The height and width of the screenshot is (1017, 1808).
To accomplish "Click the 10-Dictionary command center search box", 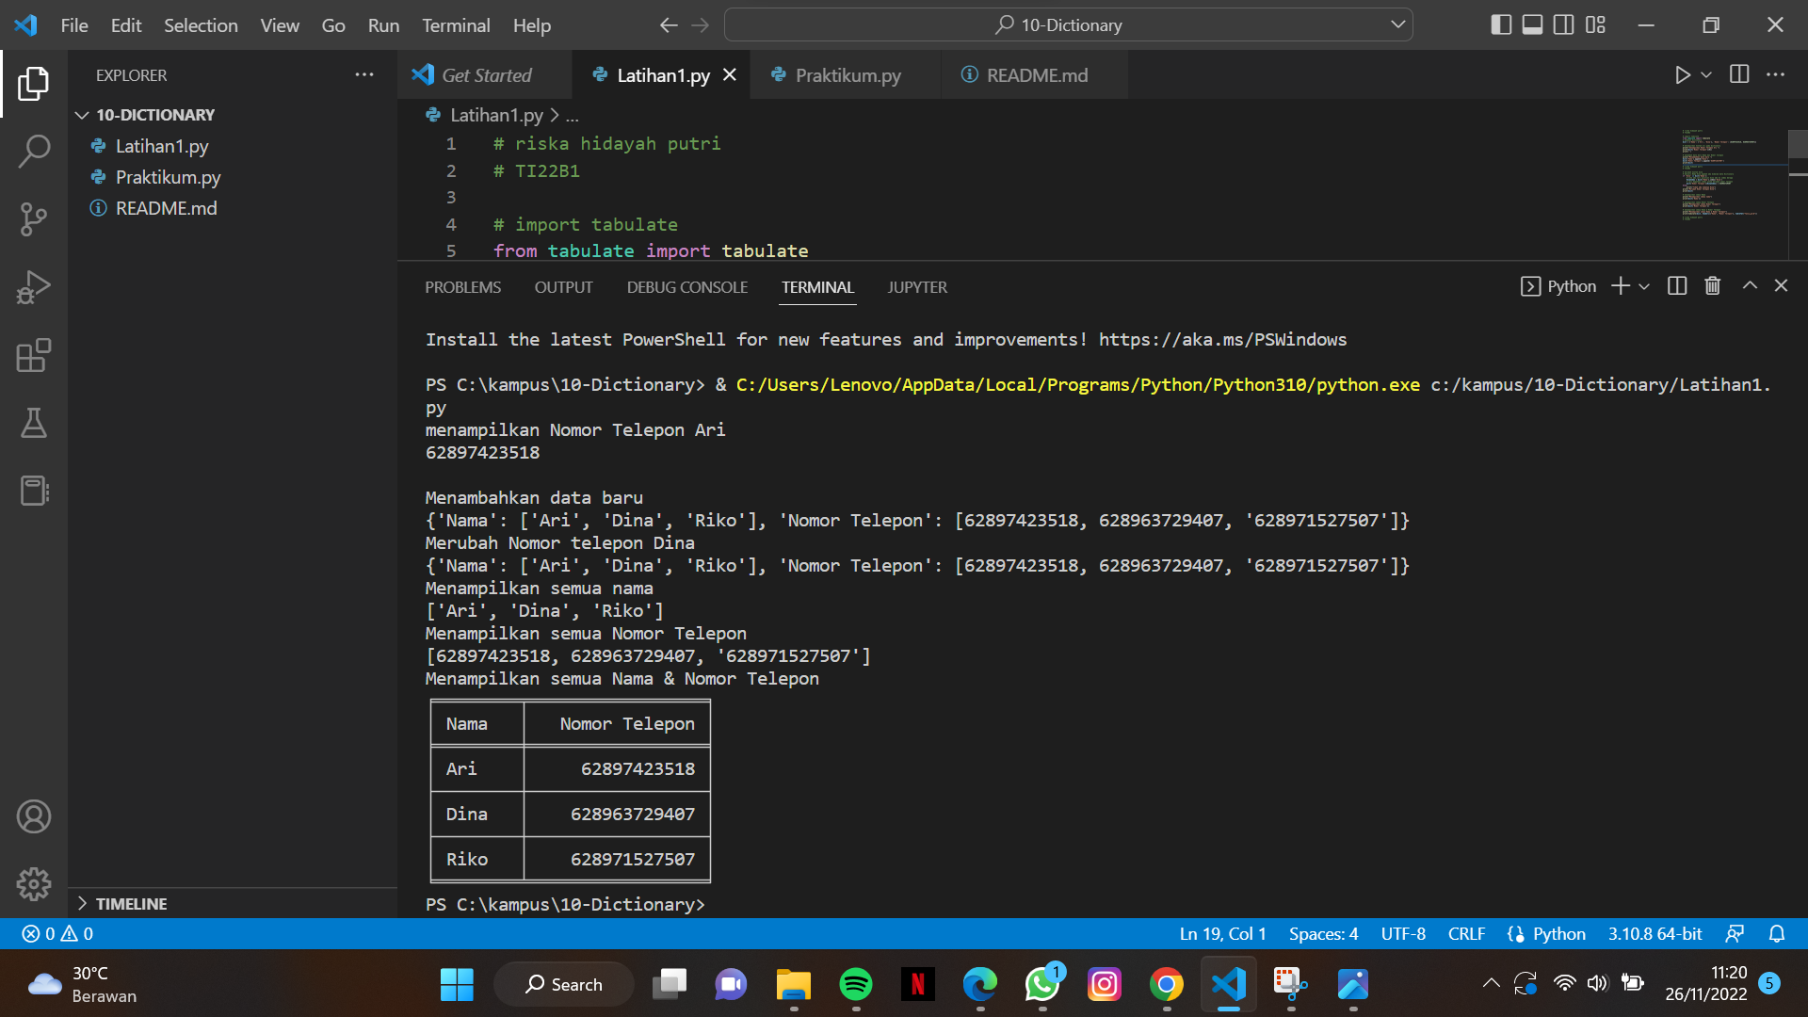I will [x=1069, y=25].
